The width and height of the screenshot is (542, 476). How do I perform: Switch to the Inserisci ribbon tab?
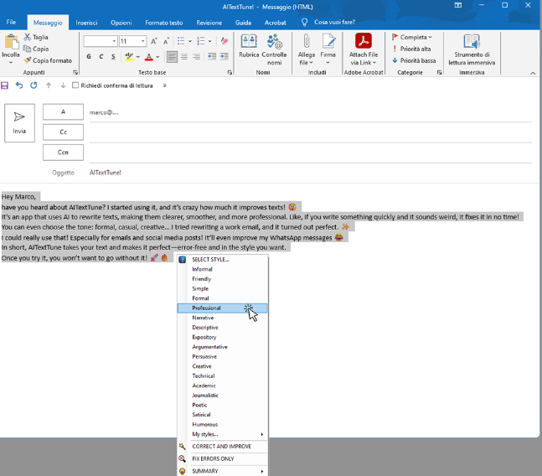click(x=86, y=23)
